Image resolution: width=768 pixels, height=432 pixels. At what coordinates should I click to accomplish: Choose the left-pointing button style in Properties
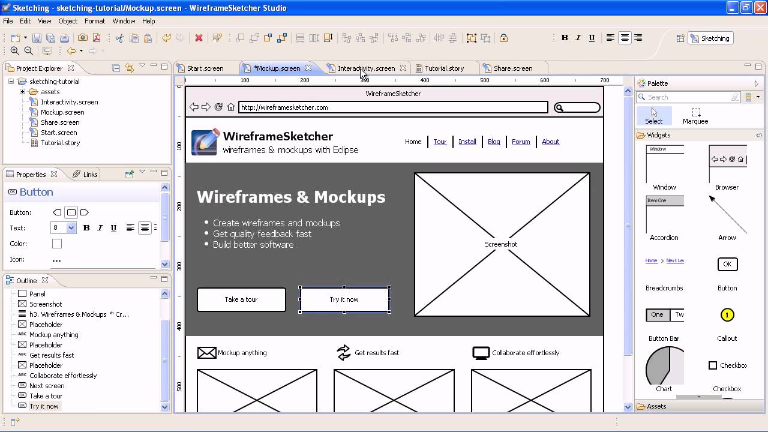point(57,212)
